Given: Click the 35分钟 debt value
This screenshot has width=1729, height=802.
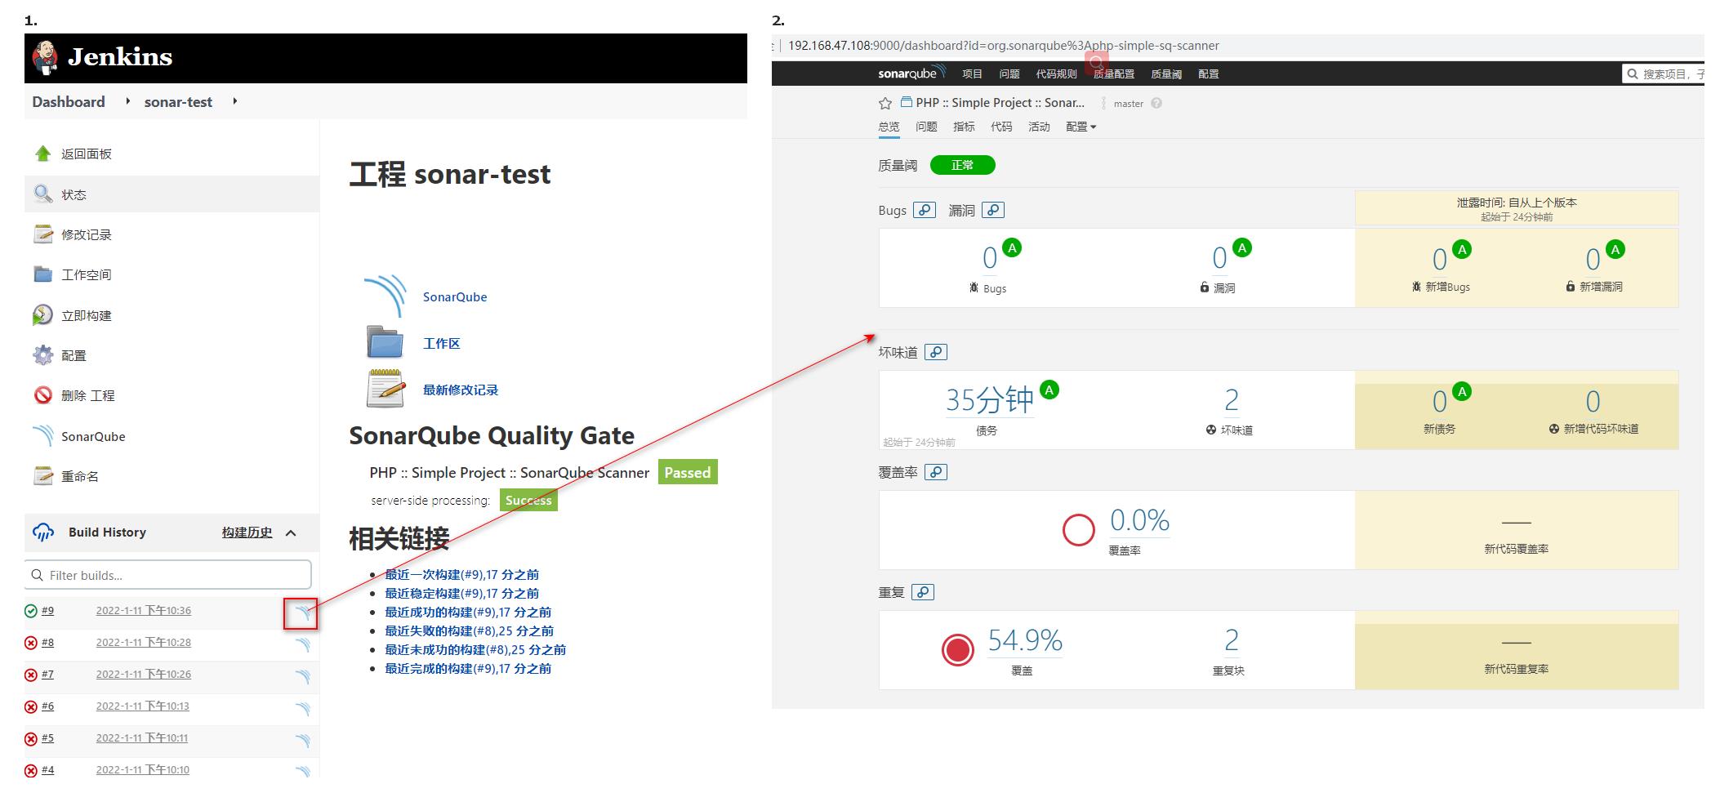Looking at the screenshot, I should [989, 400].
